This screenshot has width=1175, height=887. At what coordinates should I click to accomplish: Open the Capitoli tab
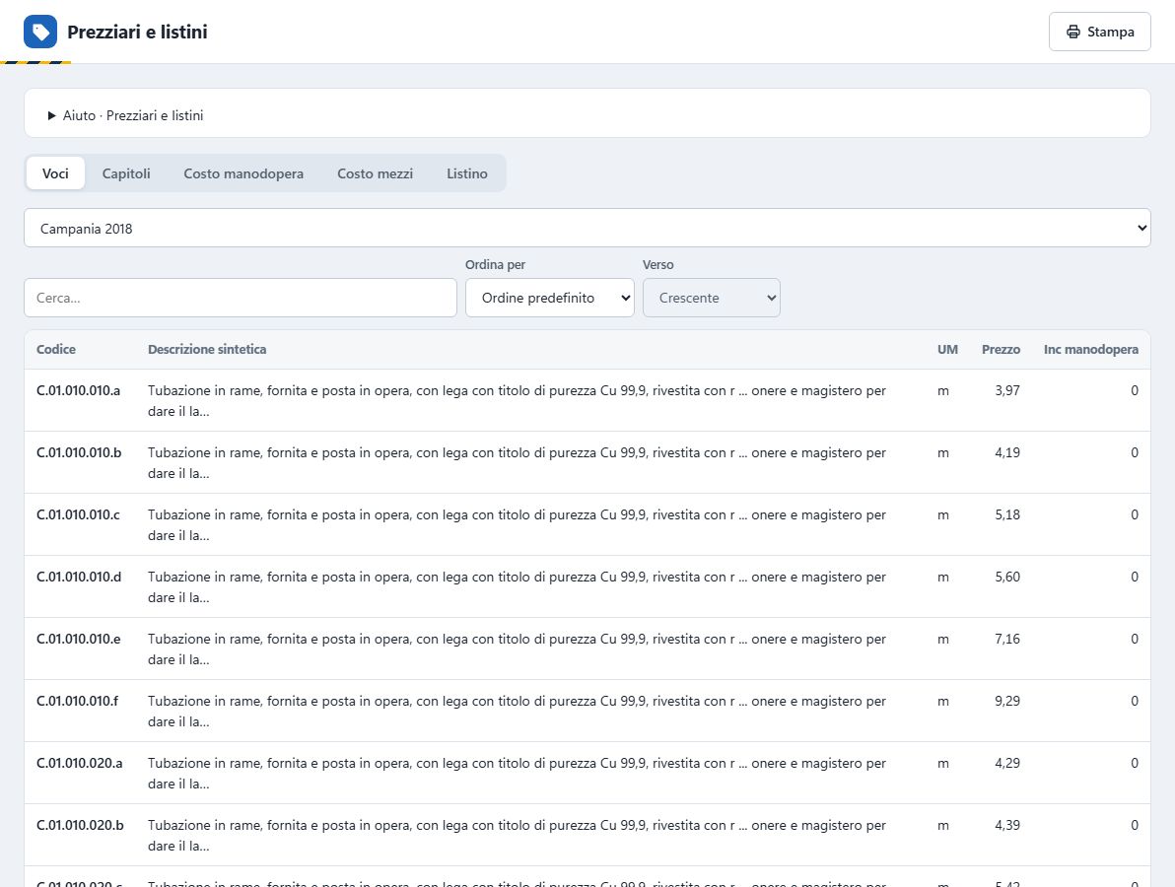pyautogui.click(x=126, y=173)
